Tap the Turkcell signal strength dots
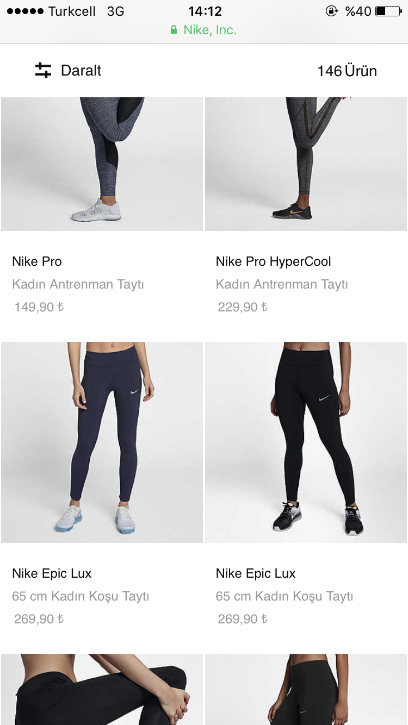 pyautogui.click(x=25, y=11)
